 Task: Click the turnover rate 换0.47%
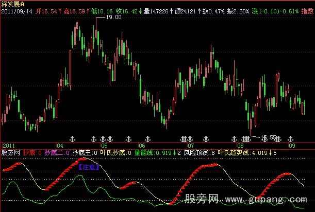coord(213,11)
